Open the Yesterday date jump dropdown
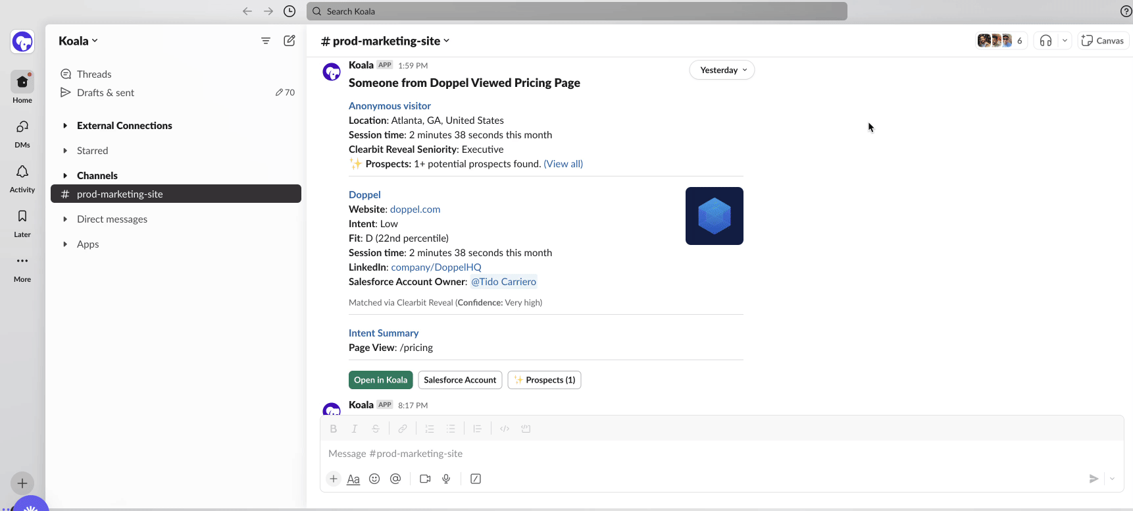 pyautogui.click(x=722, y=70)
